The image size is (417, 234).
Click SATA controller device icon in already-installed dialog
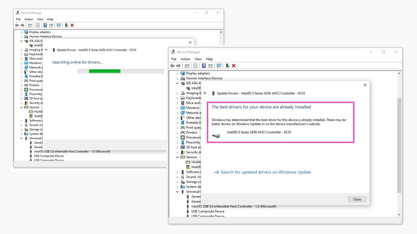tap(216, 136)
